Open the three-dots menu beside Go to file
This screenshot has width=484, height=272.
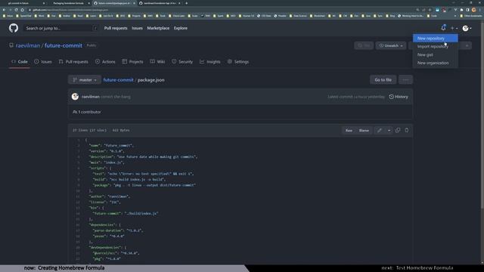coord(405,80)
